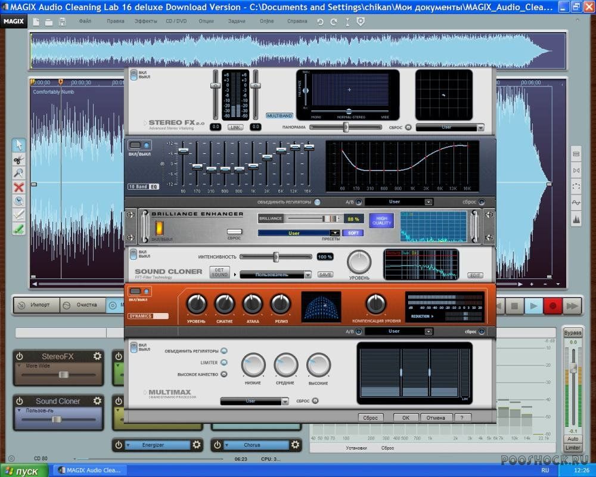Click the save disk icon
This screenshot has height=477, width=596.
tap(63, 21)
